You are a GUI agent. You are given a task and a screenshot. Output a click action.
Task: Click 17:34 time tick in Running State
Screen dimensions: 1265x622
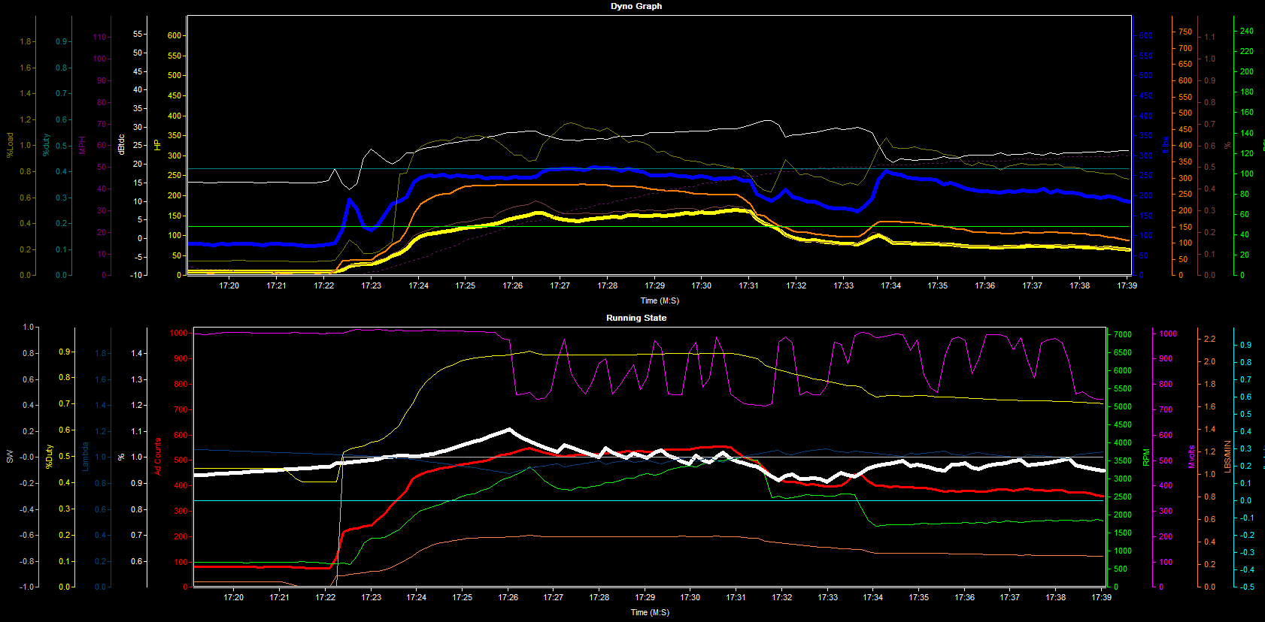872,597
